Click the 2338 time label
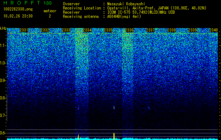Screen dimensions: 221x140 [171, 30]
